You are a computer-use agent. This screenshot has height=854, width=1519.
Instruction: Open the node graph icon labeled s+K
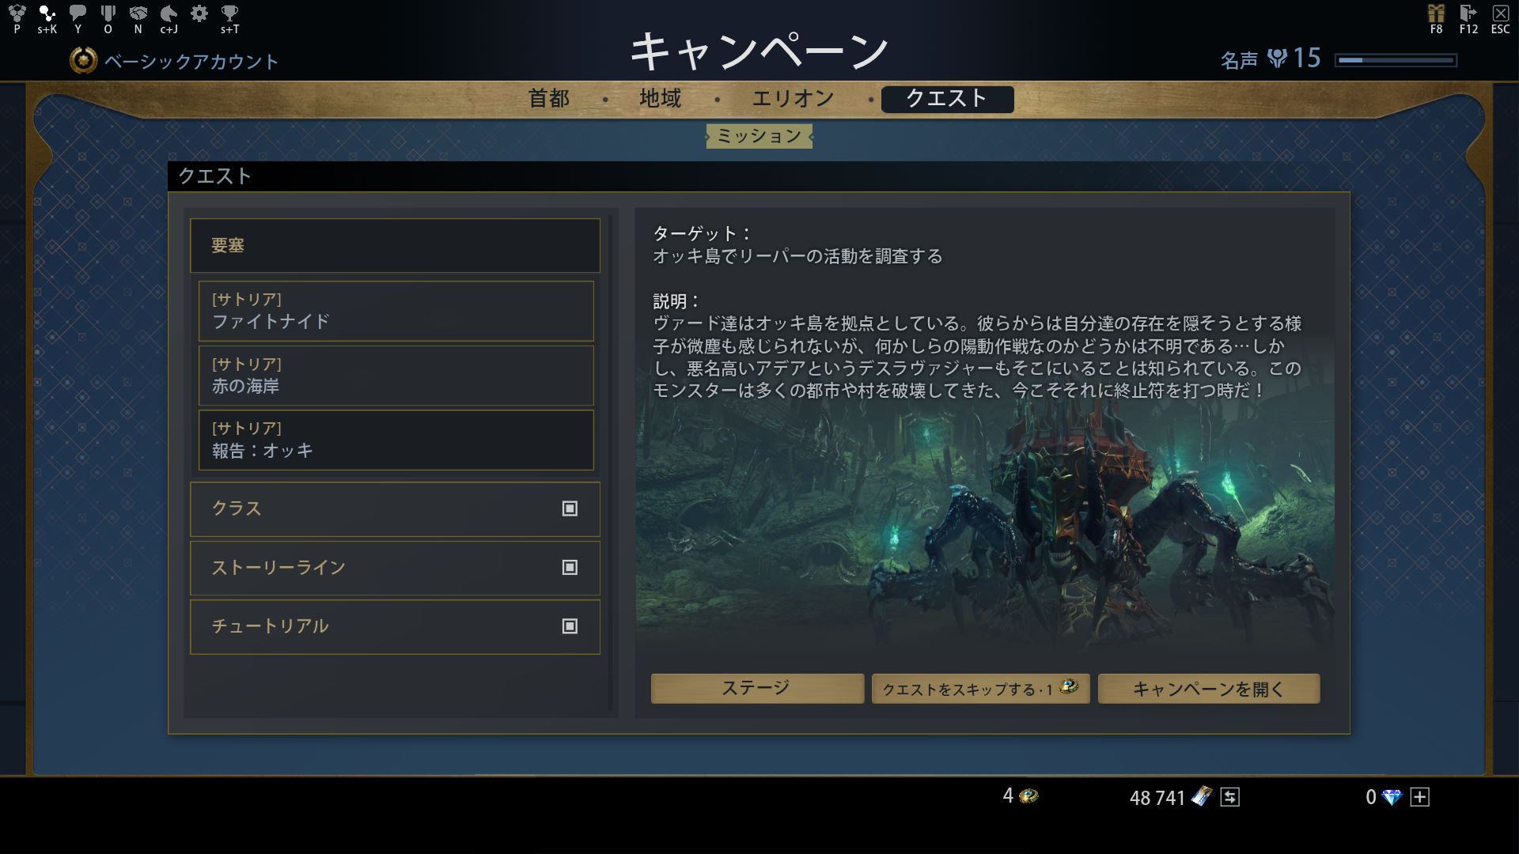pos(47,13)
